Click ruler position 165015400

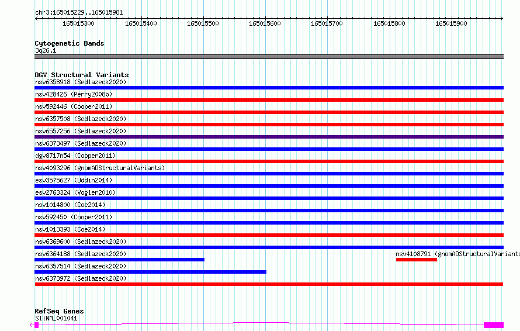tap(141, 23)
